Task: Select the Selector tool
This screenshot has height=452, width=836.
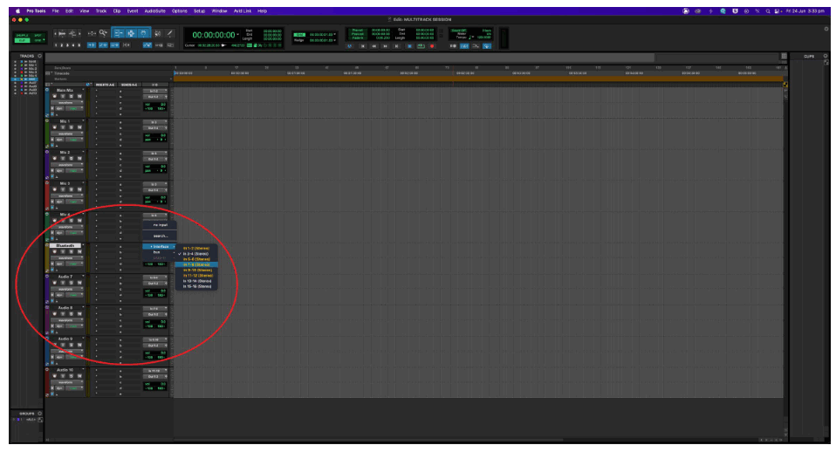Action: point(131,33)
